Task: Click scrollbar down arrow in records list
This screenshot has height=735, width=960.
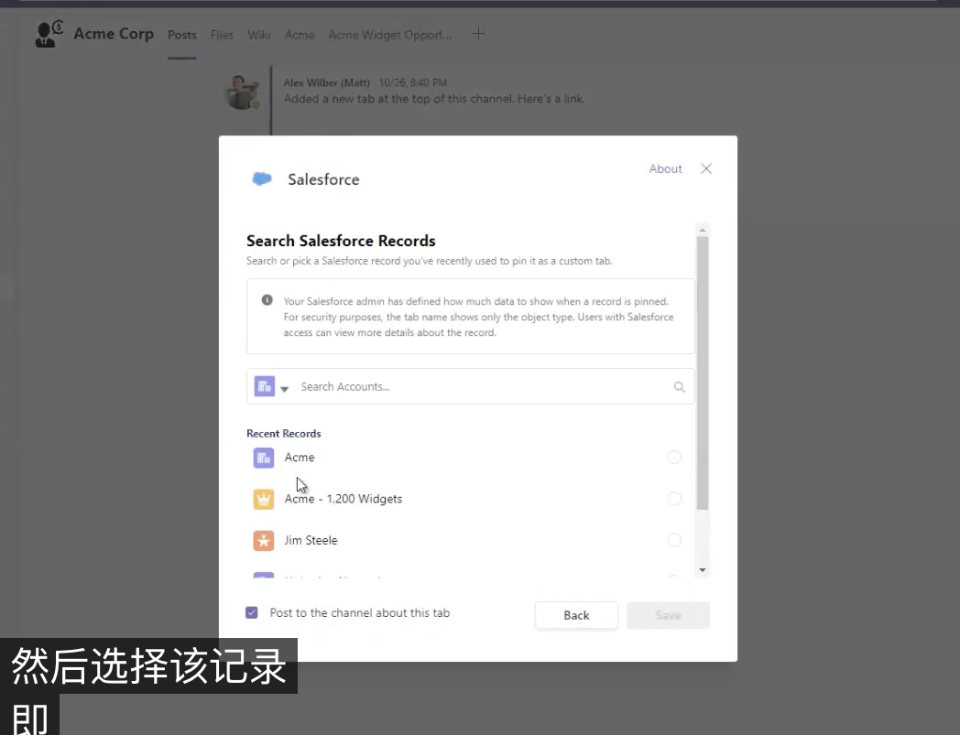Action: 703,569
